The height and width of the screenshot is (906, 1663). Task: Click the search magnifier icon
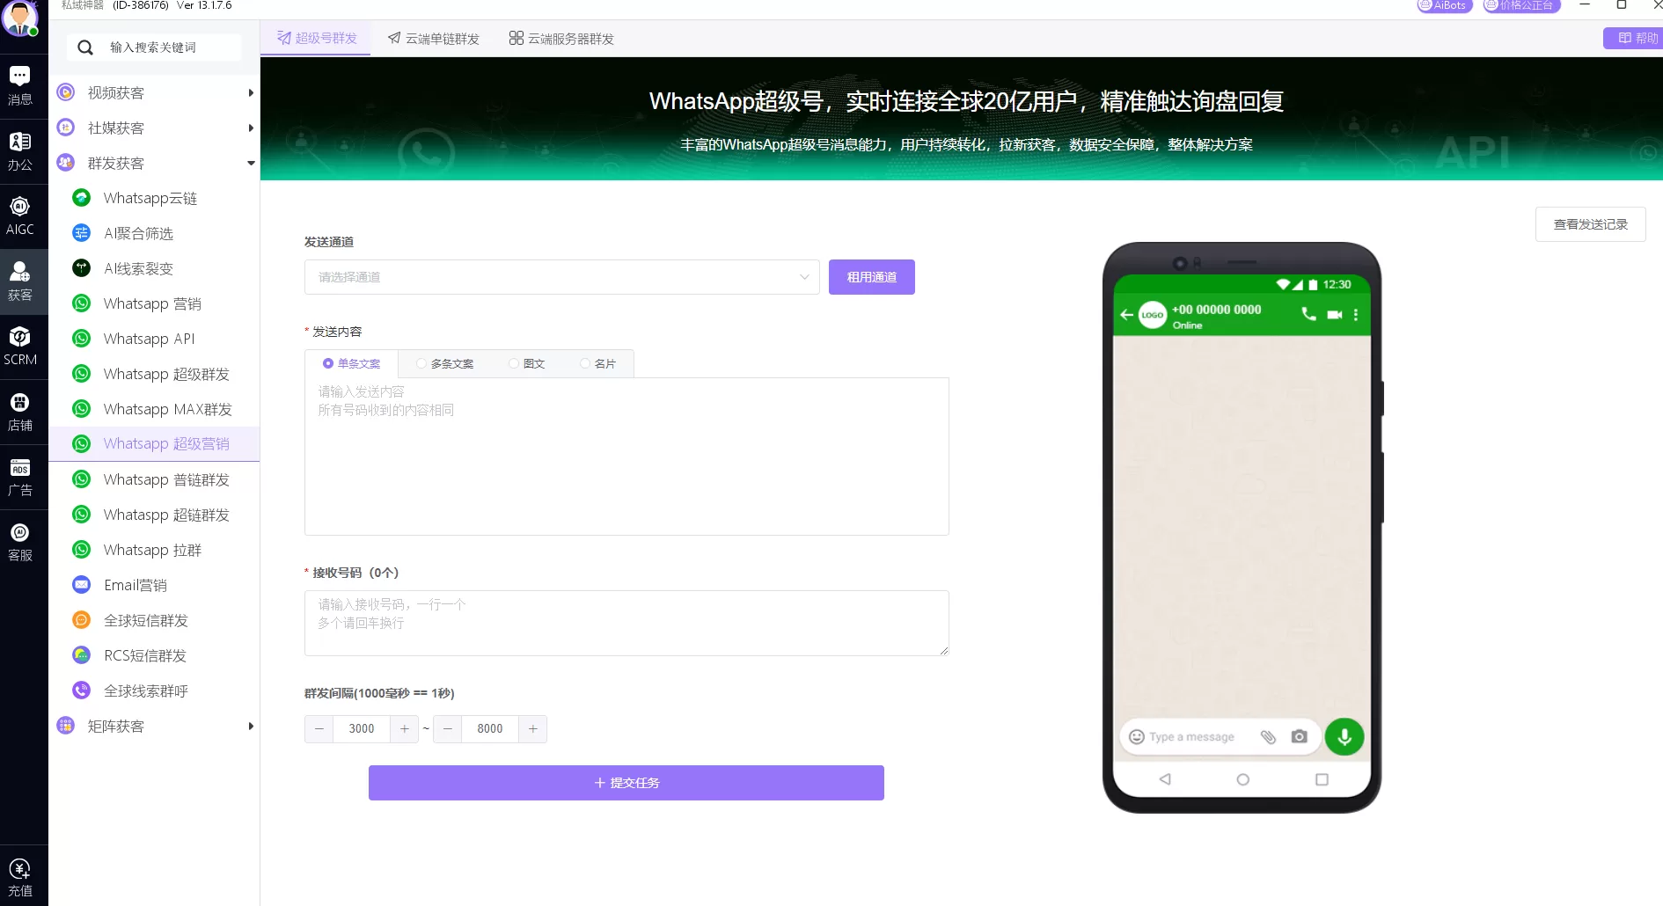85,47
